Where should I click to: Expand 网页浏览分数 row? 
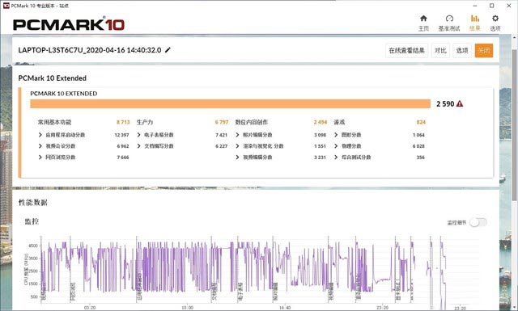click(x=40, y=157)
